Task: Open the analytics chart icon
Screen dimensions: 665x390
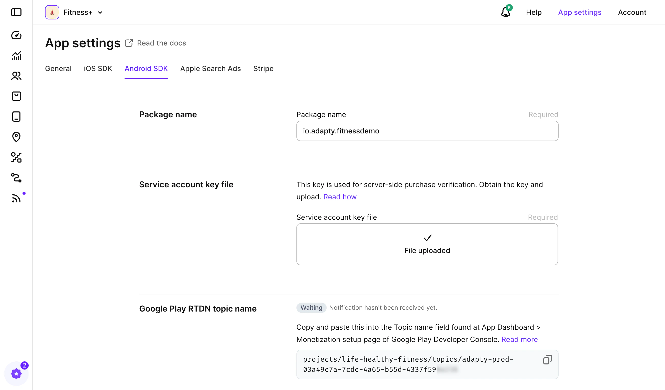Action: pyautogui.click(x=16, y=55)
